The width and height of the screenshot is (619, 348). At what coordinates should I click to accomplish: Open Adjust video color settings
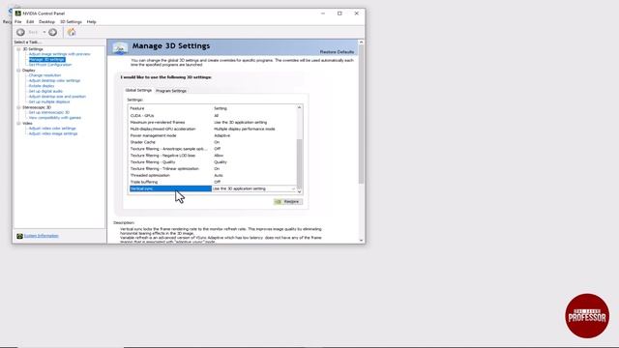pos(52,129)
